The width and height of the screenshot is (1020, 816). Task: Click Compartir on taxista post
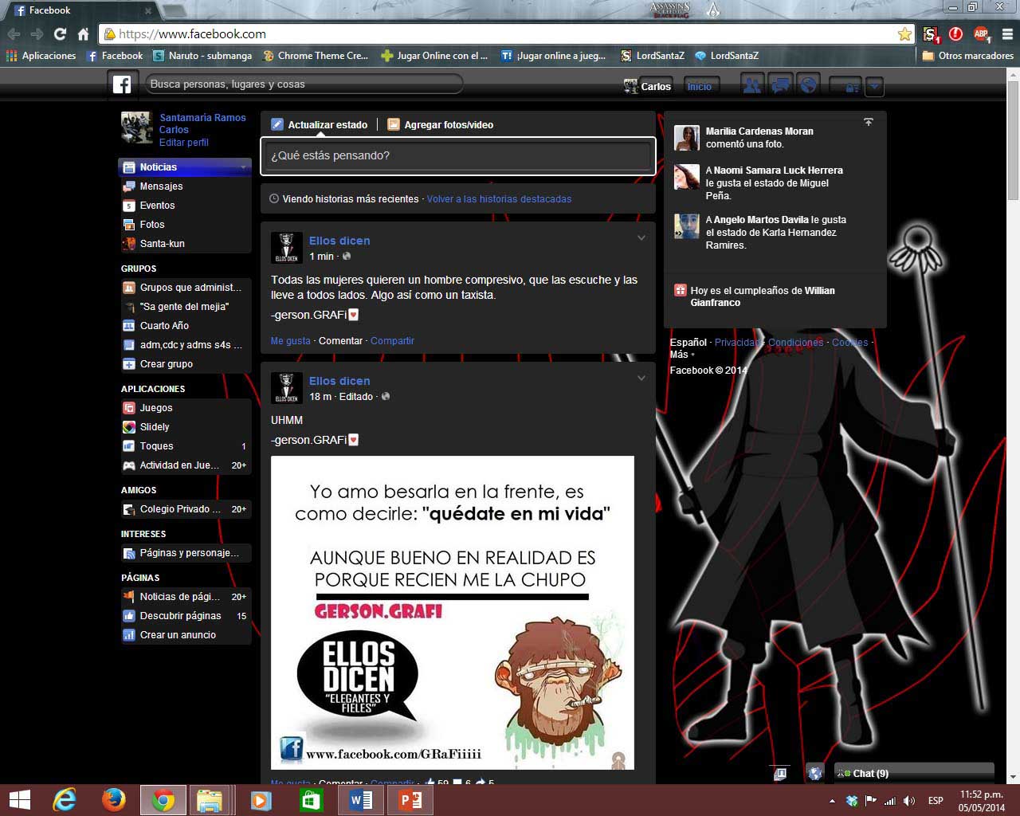392,341
